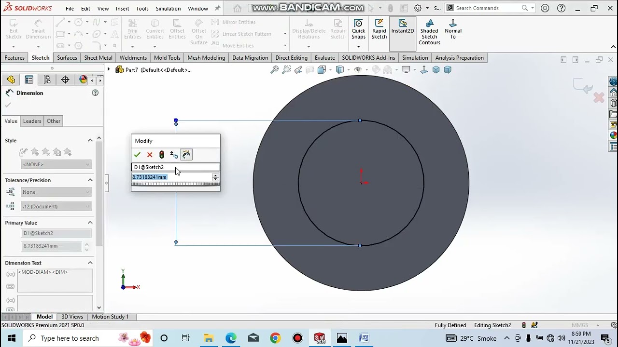Open File Explorer from the taskbar

209,338
